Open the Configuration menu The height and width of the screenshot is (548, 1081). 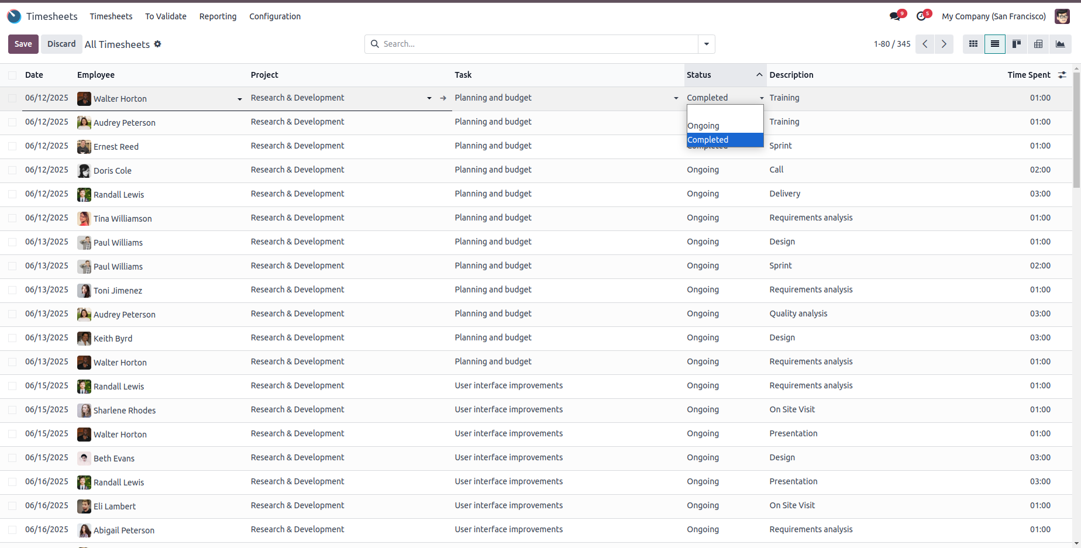coord(275,16)
